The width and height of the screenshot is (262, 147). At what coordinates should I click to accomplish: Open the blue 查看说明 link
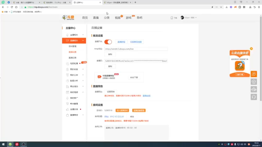tap(146, 96)
